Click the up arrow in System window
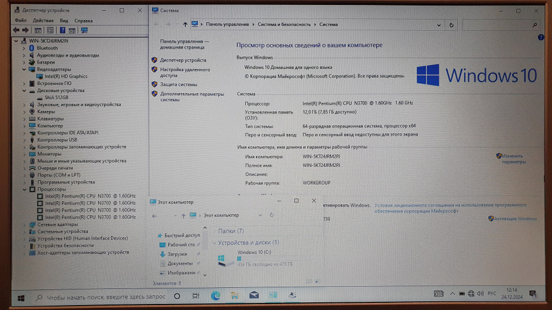 [185, 24]
